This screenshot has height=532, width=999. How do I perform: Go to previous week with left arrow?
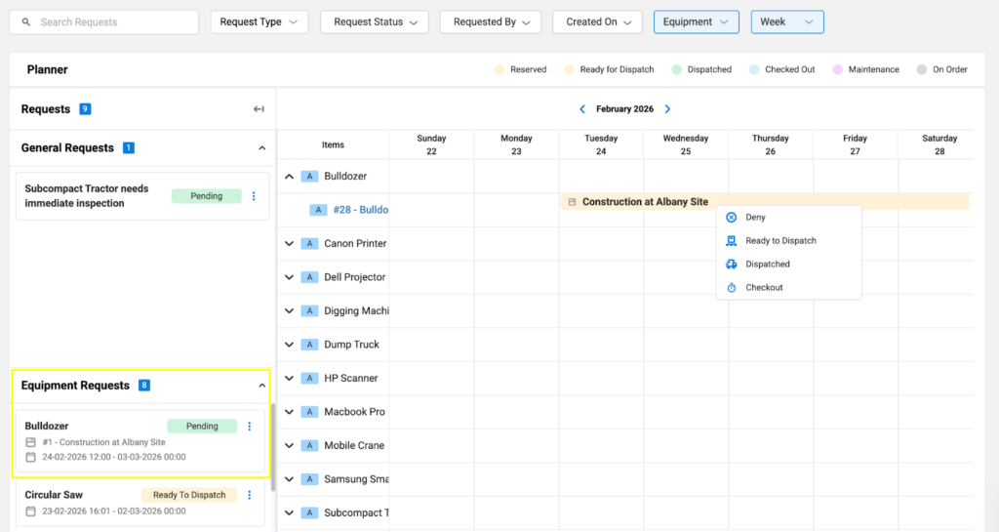tap(582, 109)
